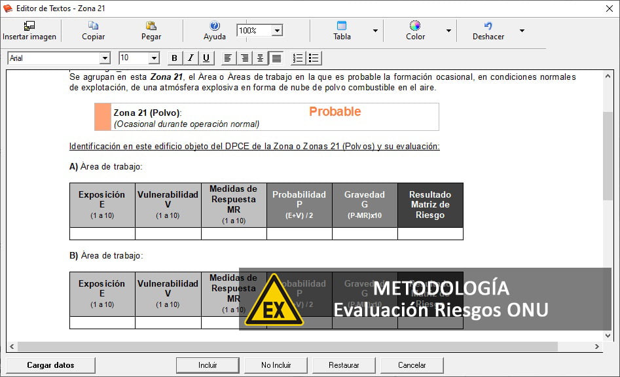The width and height of the screenshot is (620, 377).
Task: Click Exposición E header in table B
Action: pos(102,294)
